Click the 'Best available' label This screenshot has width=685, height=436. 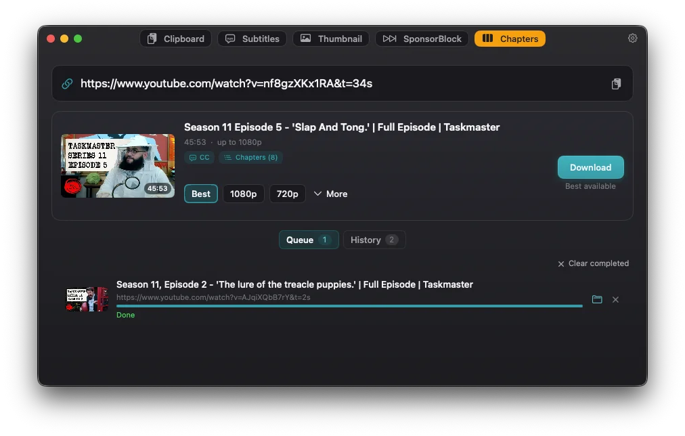[x=590, y=186]
